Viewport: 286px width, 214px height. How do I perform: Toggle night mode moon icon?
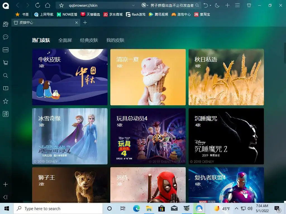coord(217,6)
